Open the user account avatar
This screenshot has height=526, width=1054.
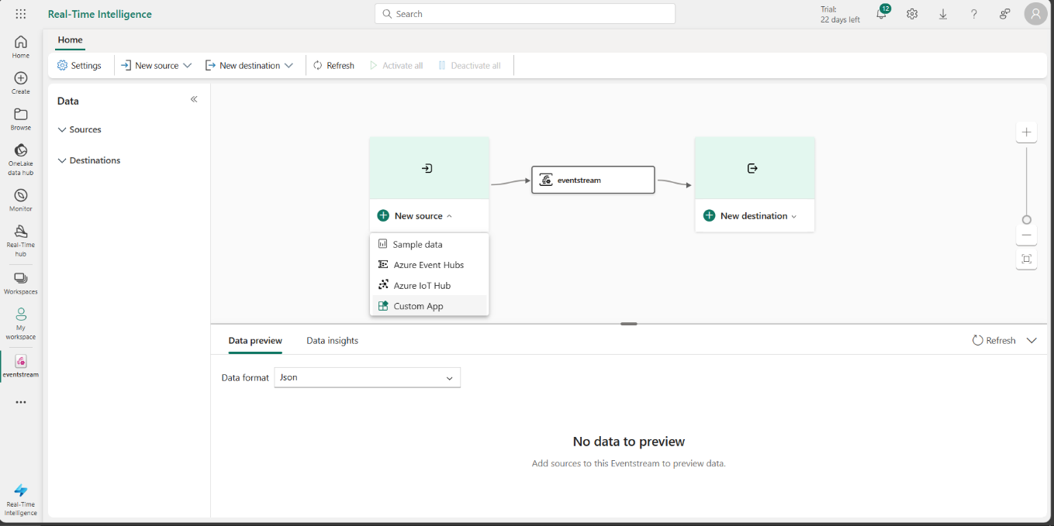click(x=1035, y=14)
